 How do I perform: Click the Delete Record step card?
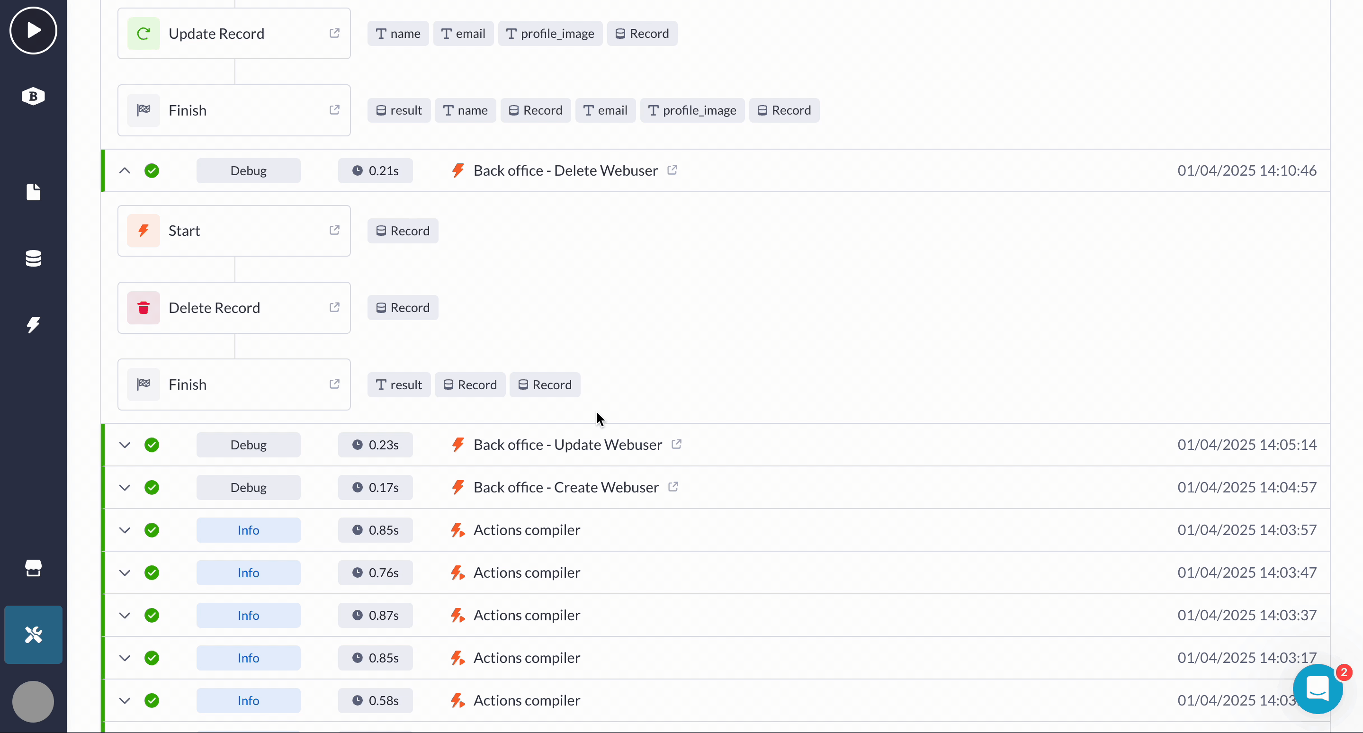234,307
